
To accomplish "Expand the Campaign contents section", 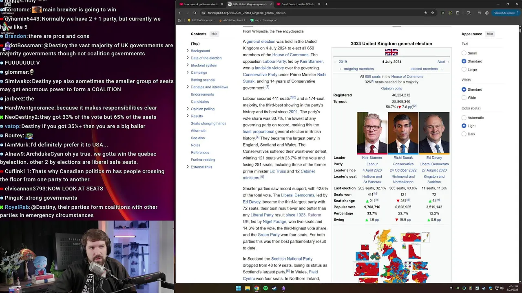I will click(188, 72).
